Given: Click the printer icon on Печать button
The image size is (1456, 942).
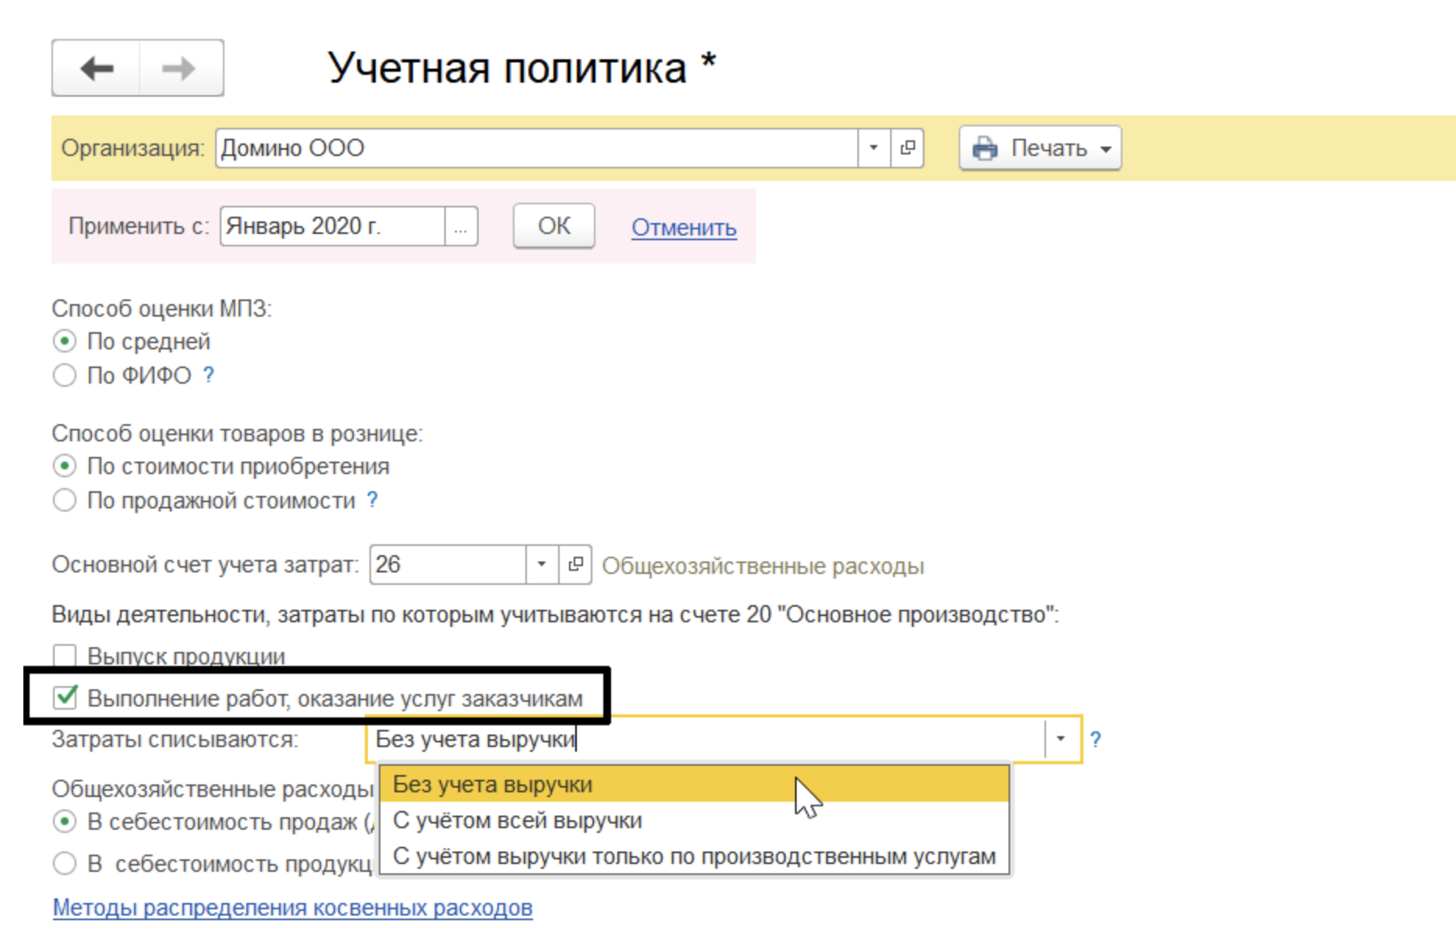Looking at the screenshot, I should 985,147.
